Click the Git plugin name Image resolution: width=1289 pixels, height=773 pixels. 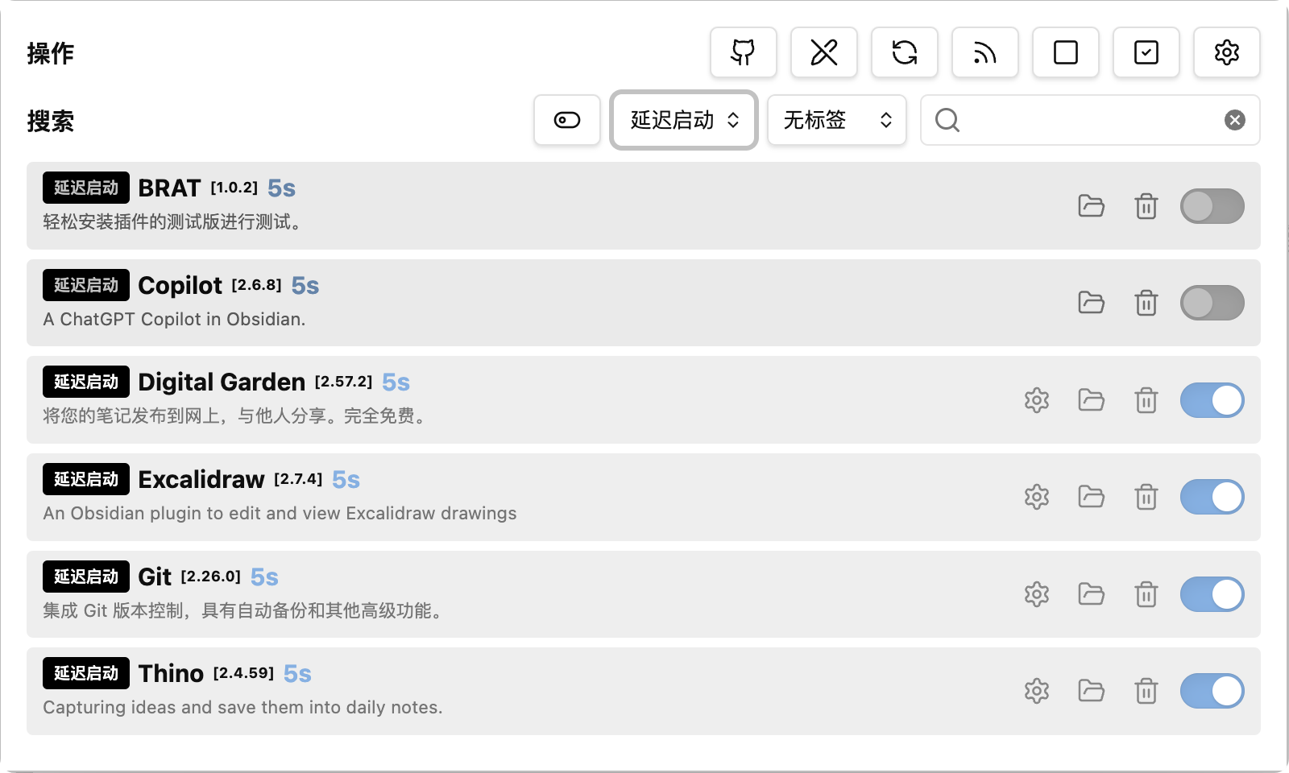pos(155,577)
